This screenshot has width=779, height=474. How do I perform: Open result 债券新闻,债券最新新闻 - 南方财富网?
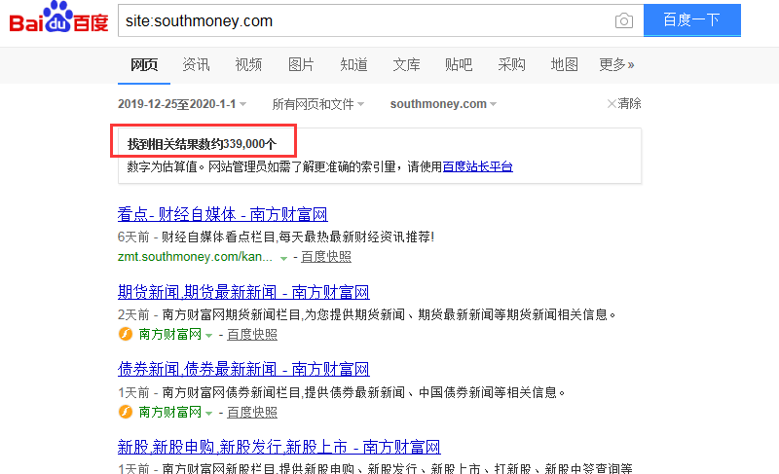tap(243, 369)
